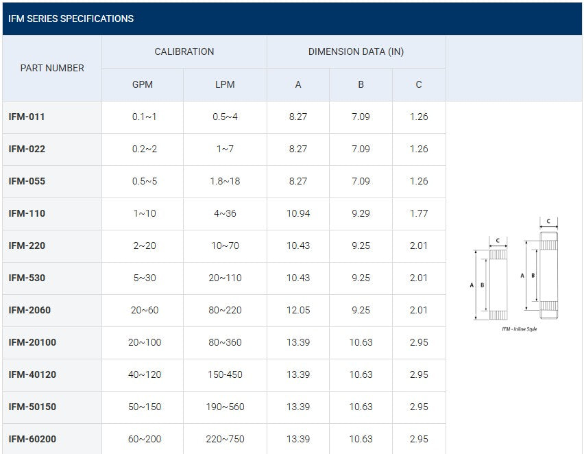
Task: Click dimension C value 1.77
Action: (x=419, y=213)
